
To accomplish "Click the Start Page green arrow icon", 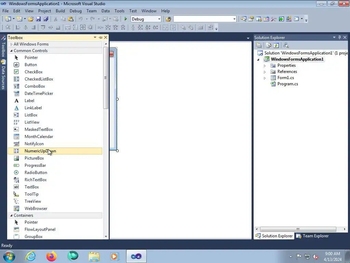I will [x=281, y=19].
